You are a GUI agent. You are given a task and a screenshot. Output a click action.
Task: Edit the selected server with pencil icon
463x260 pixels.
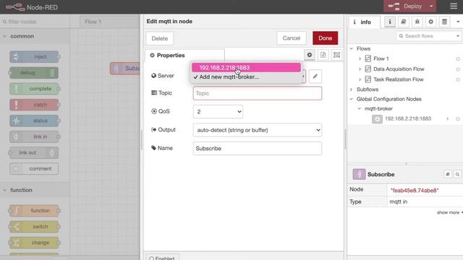pyautogui.click(x=315, y=77)
